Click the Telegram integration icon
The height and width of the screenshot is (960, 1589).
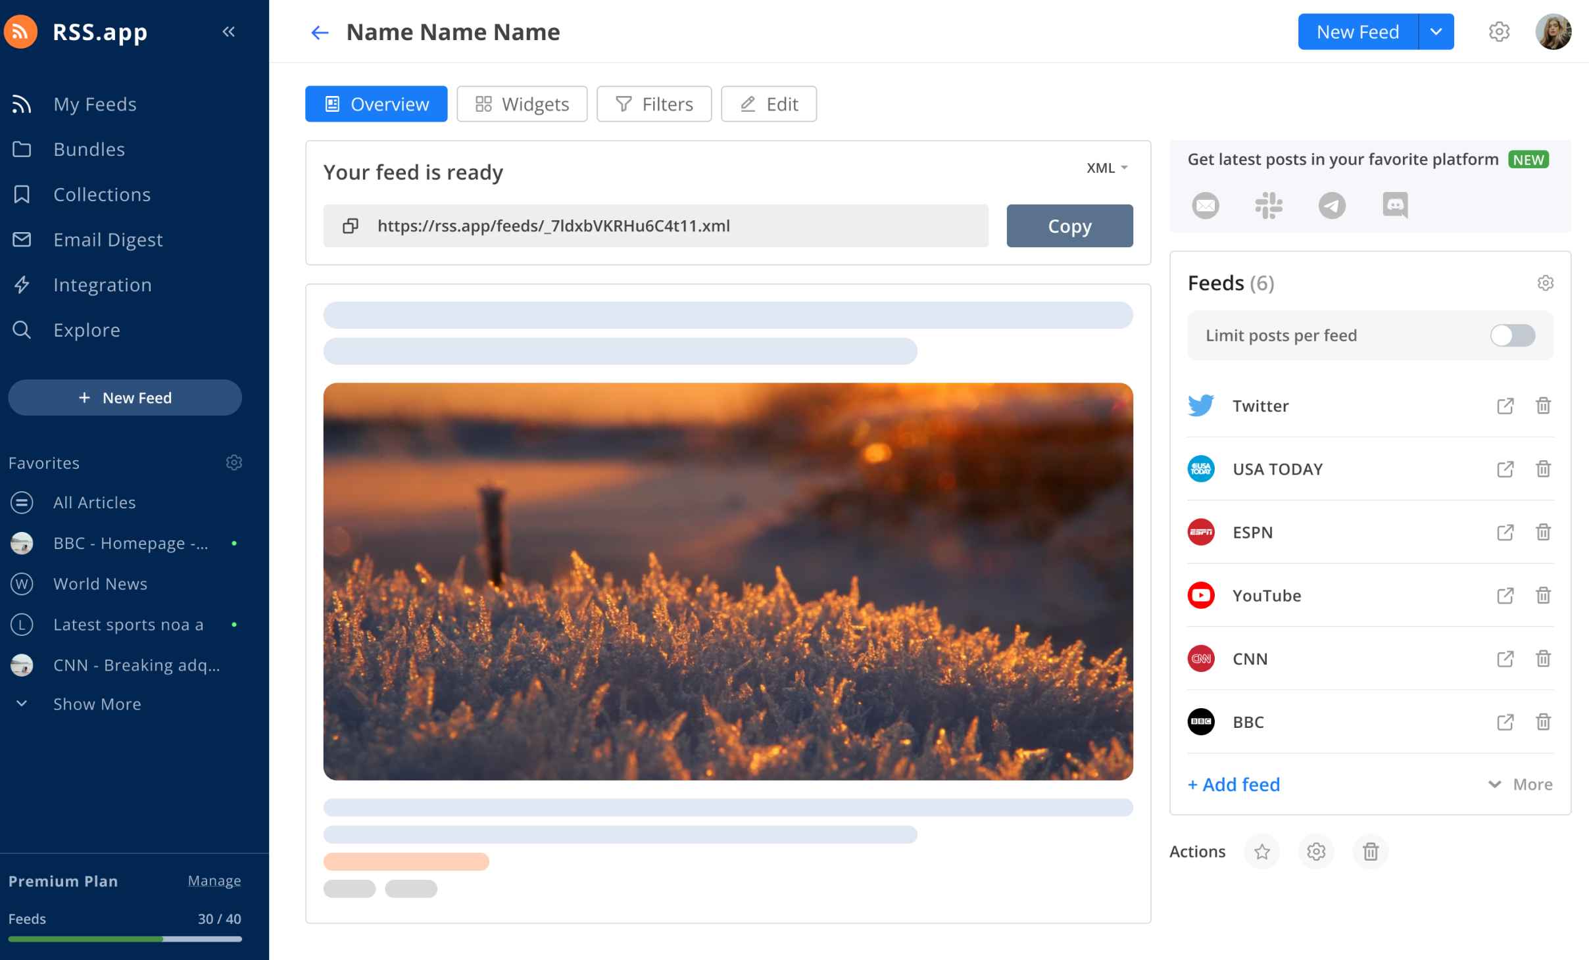pyautogui.click(x=1332, y=205)
